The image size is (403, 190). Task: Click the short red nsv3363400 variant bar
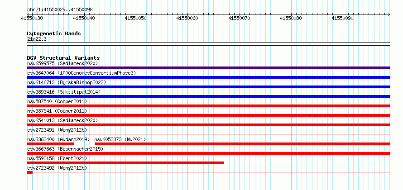coord(50,144)
